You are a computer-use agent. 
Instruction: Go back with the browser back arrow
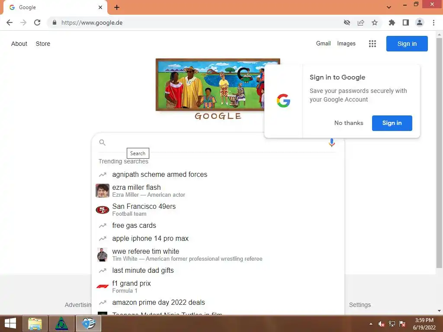tap(10, 22)
